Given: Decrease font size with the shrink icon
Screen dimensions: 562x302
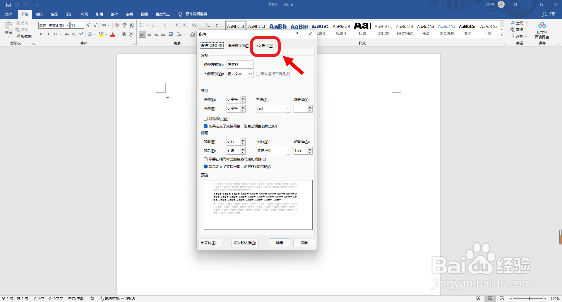Looking at the screenshot, I should click(95, 25).
